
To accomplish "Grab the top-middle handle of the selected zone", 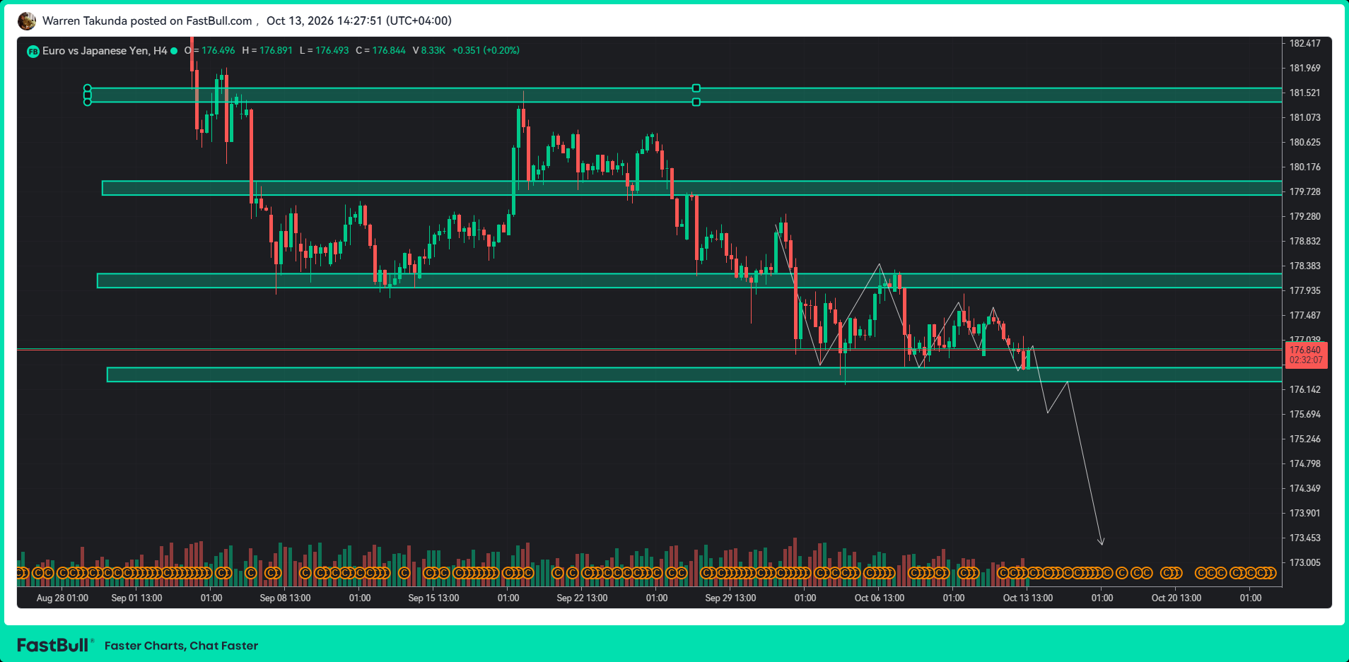I will click(696, 88).
